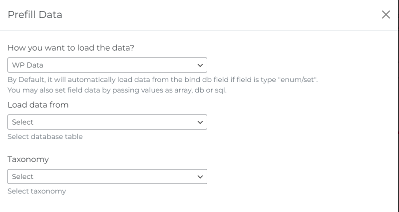Image resolution: width=399 pixels, height=212 pixels.
Task: Expand the Load data from dropdown
Action: [x=107, y=122]
